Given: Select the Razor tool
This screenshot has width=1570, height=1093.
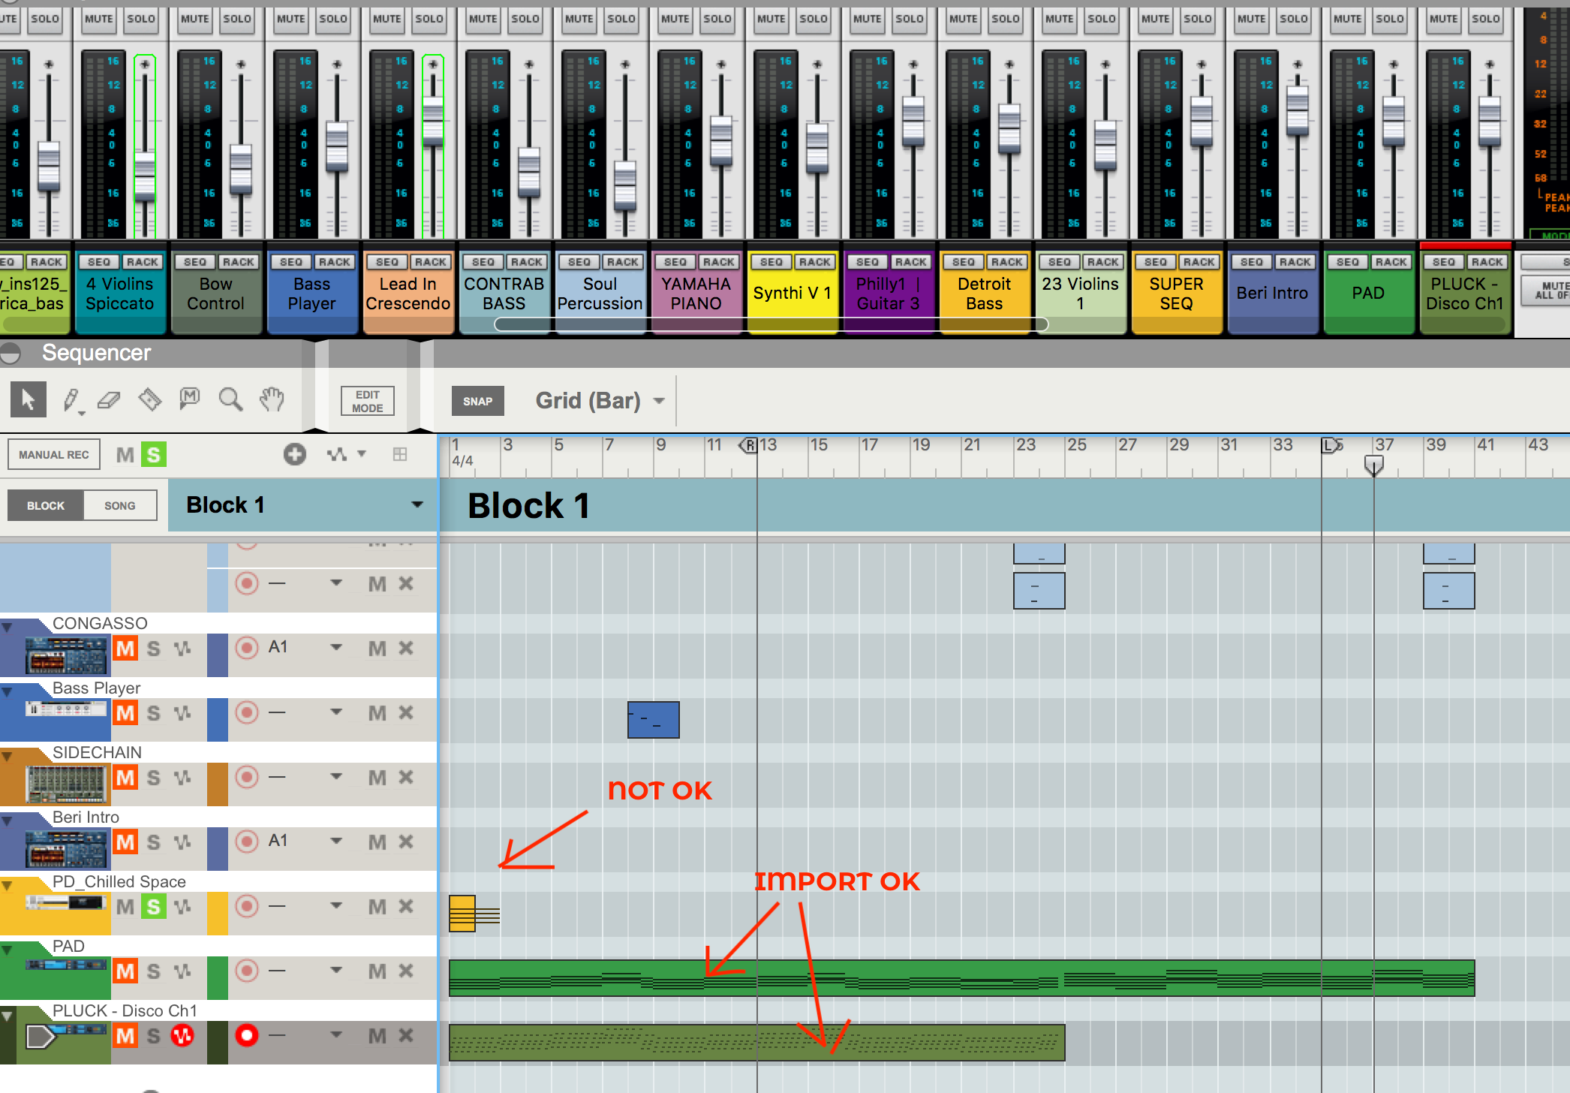Looking at the screenshot, I should (x=150, y=399).
